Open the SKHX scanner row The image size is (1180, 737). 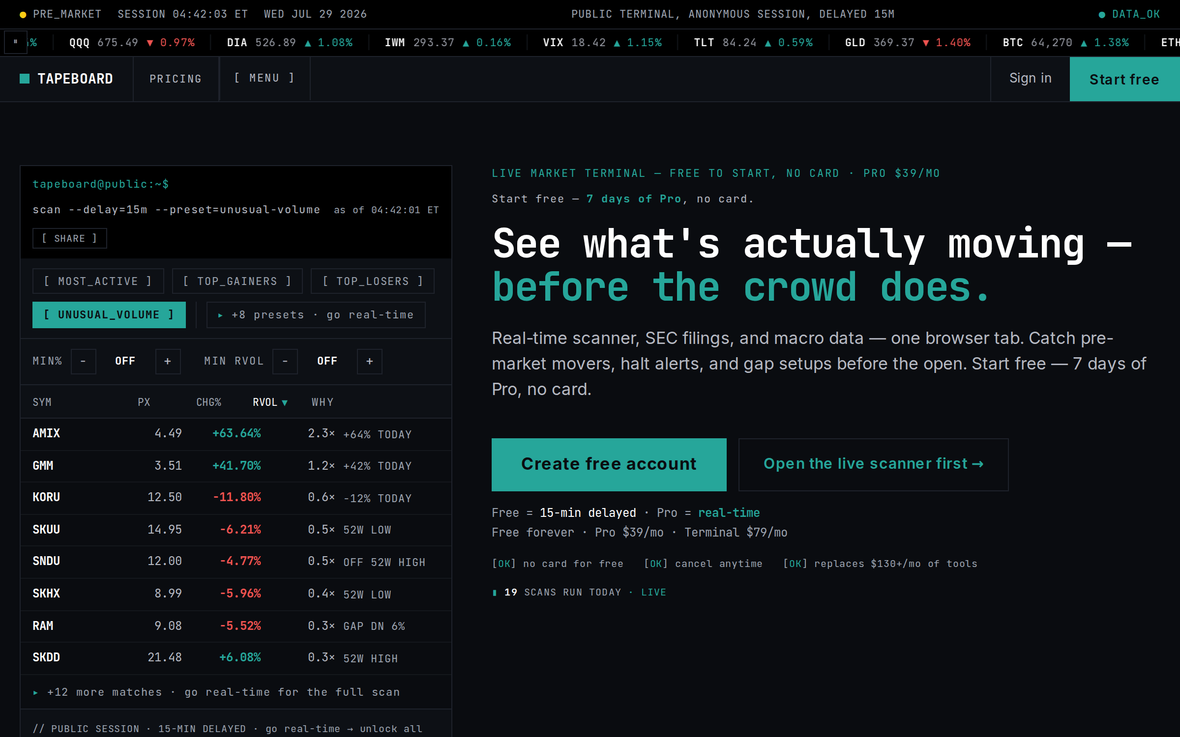tap(236, 595)
